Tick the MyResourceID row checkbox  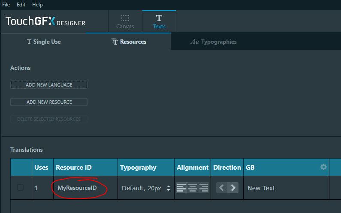point(20,188)
